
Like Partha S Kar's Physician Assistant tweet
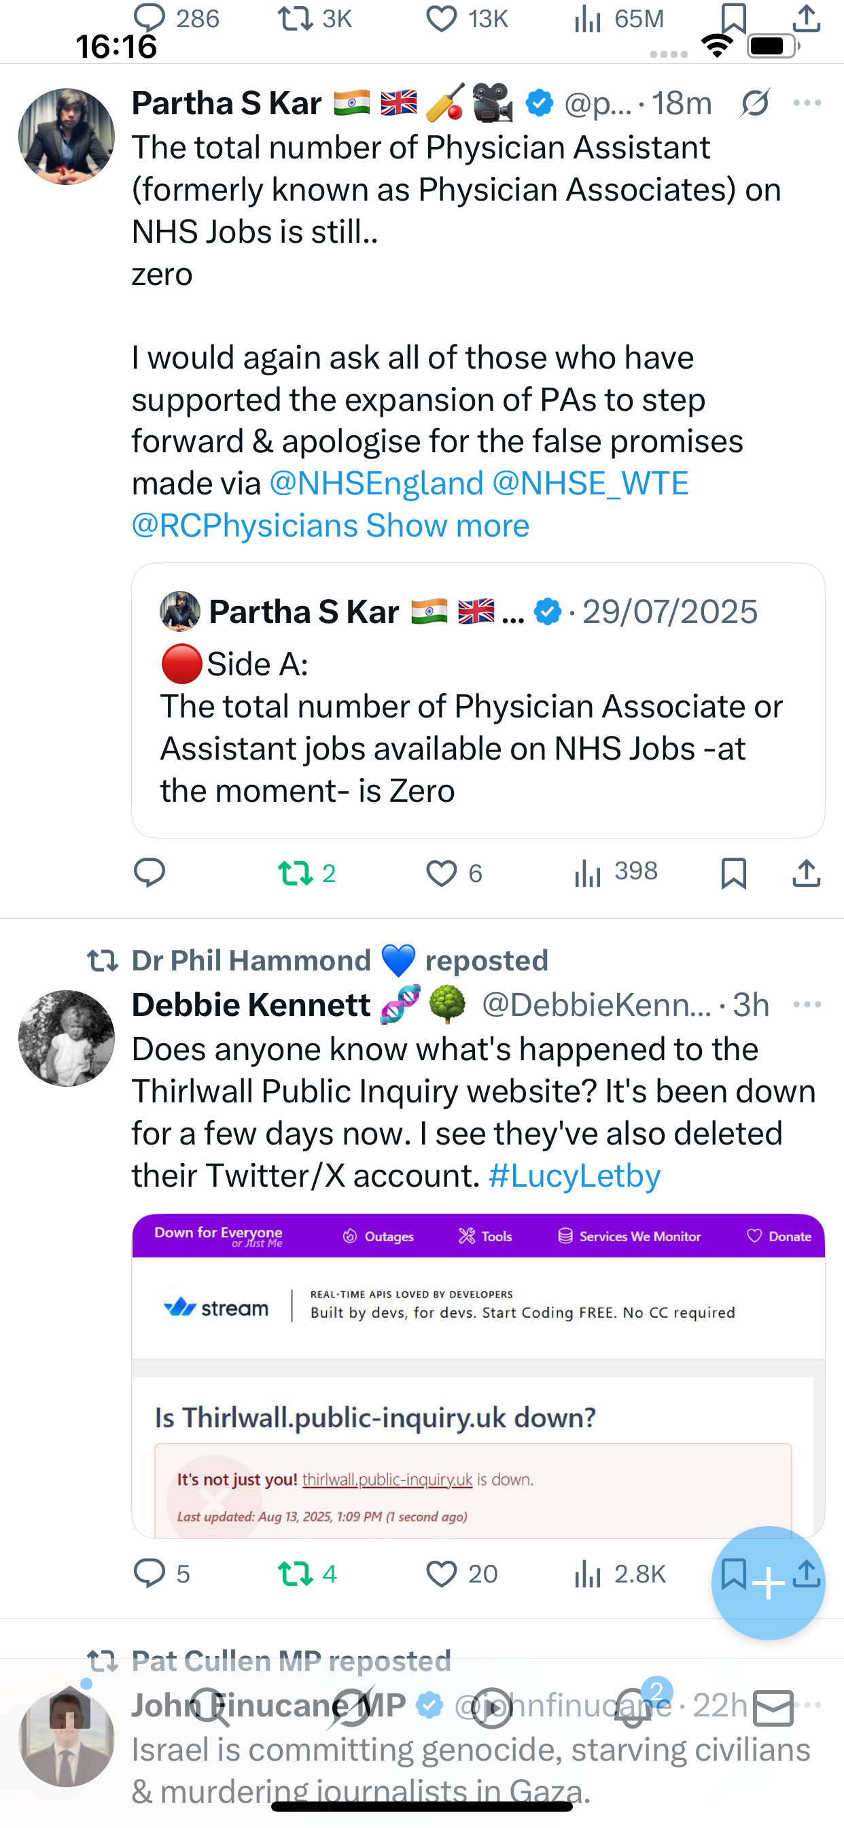coord(441,873)
